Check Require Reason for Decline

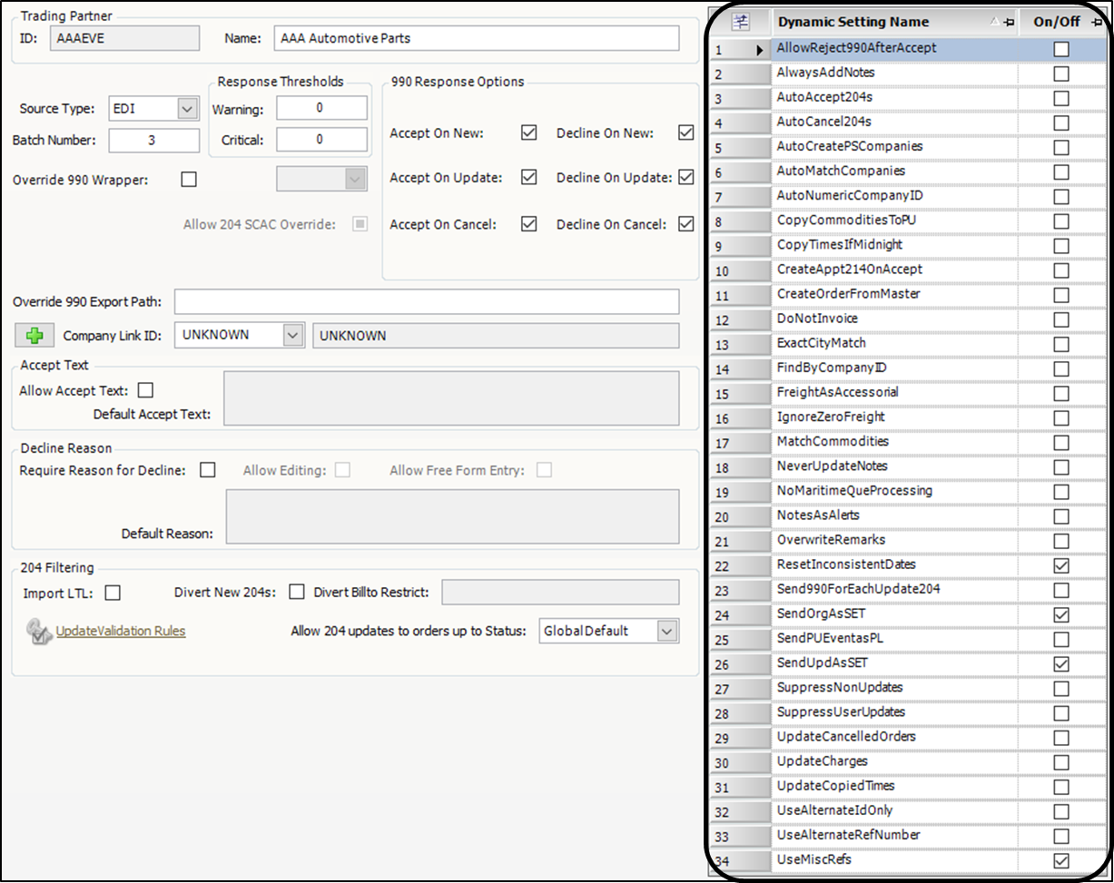(x=208, y=470)
